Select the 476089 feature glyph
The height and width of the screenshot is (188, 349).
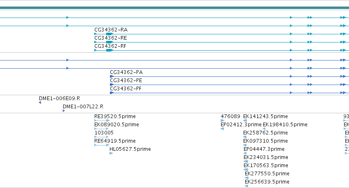[222, 121]
